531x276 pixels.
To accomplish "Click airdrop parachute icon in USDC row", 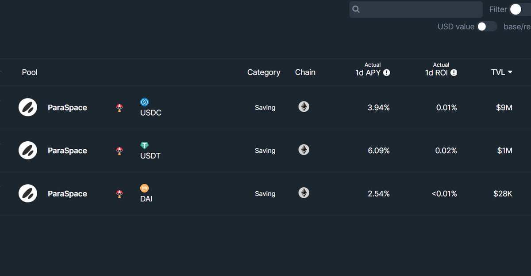I will (x=119, y=108).
